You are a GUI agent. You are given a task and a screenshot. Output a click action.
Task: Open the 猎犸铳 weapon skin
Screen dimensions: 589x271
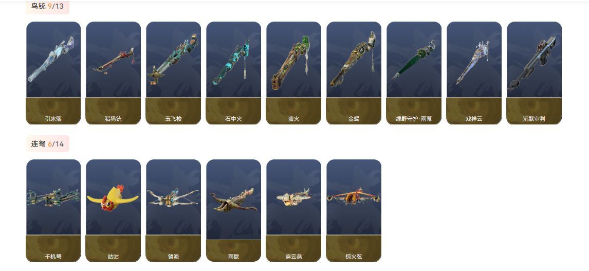(114, 73)
